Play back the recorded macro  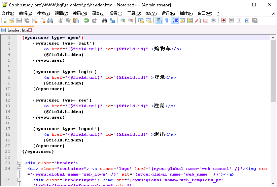click(239, 20)
